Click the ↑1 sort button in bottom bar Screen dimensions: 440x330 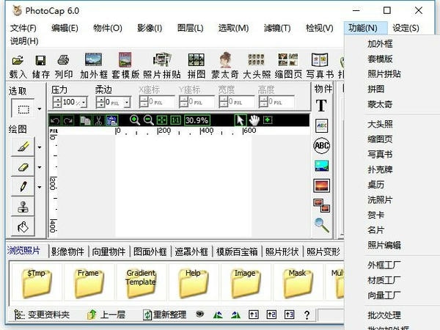(254, 315)
